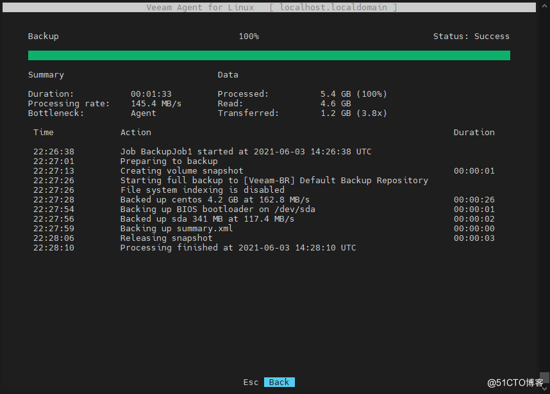Click the Action column header
The width and height of the screenshot is (550, 394).
(x=136, y=132)
